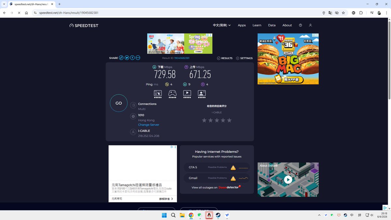Open Steam from the taskbar
Screen dimensions: 391x220
coord(218,215)
